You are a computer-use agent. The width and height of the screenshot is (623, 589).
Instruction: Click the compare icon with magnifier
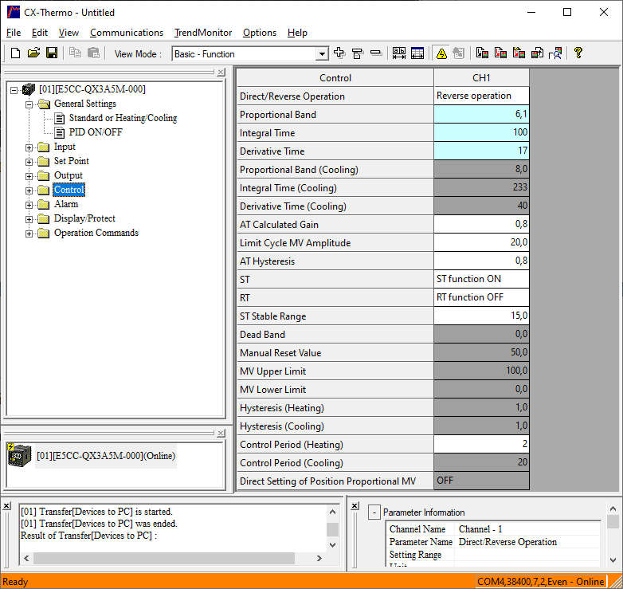coord(555,53)
